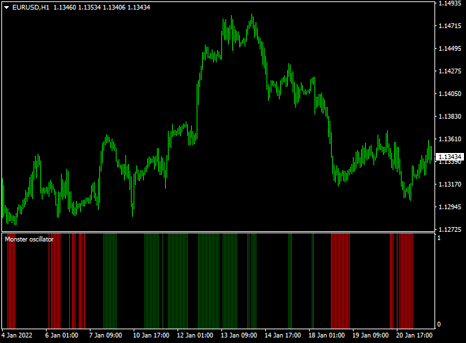
Task: Click price scale value 1.14495
Action: click(x=450, y=49)
